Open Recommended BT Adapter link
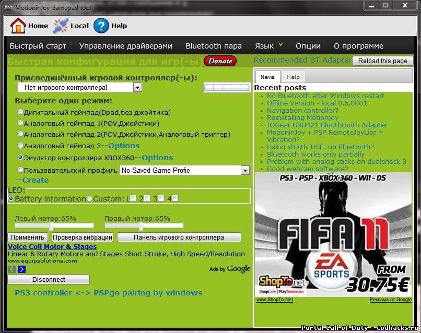421x333 pixels. tap(302, 60)
